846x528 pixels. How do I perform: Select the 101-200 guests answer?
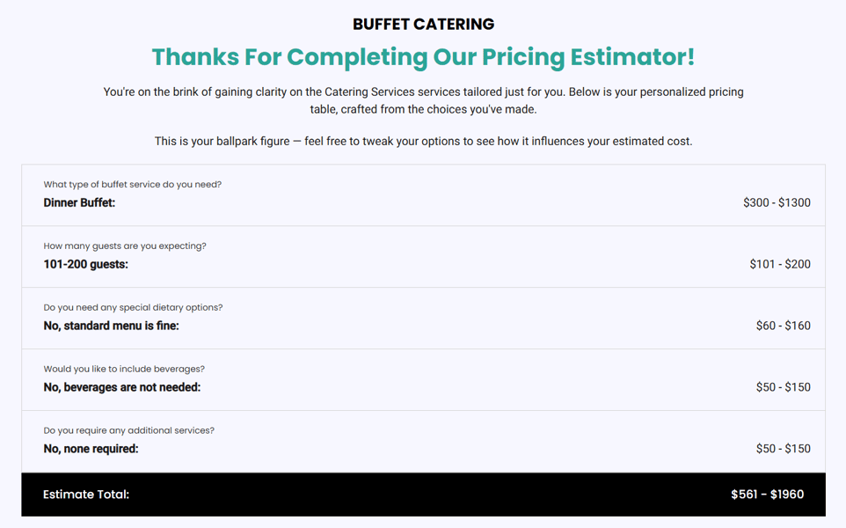pos(86,265)
